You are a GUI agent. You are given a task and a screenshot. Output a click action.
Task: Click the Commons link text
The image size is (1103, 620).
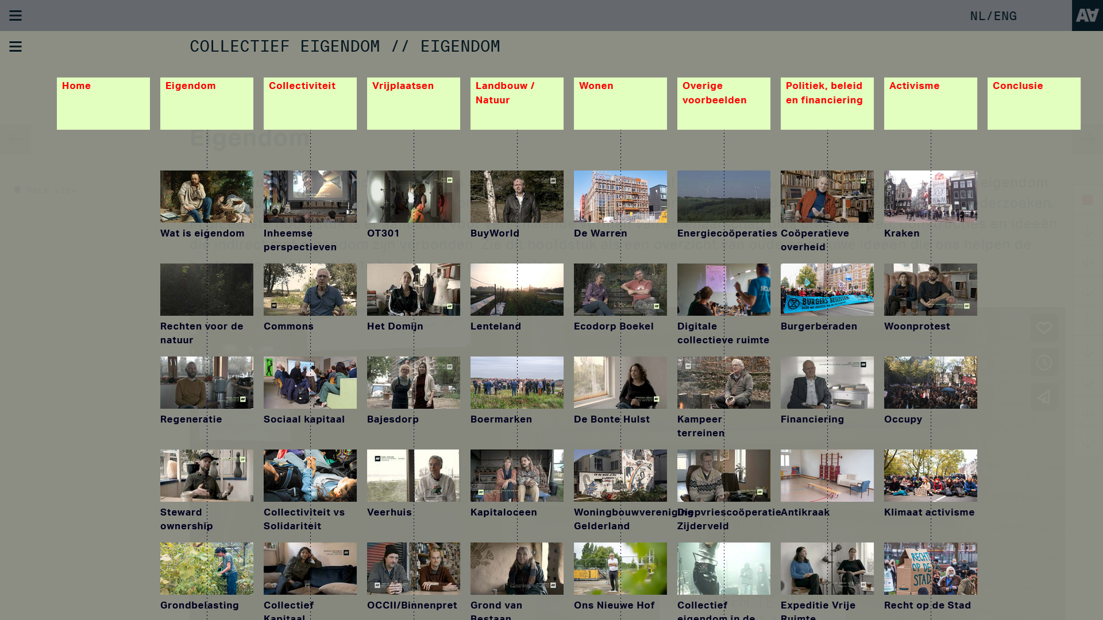click(x=288, y=326)
